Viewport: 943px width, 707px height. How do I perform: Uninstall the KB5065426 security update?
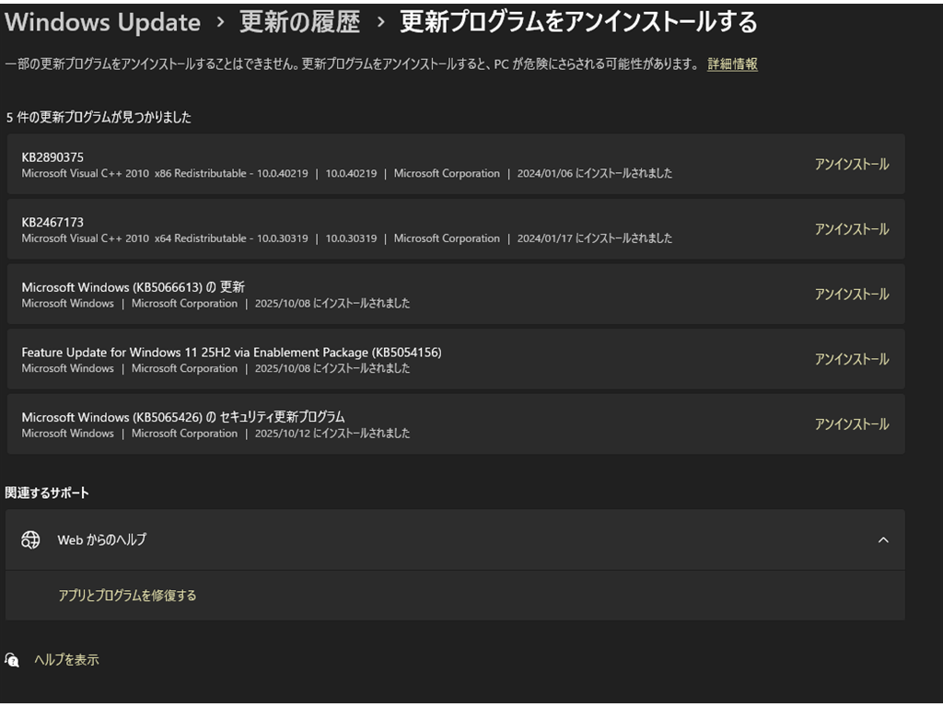(851, 424)
